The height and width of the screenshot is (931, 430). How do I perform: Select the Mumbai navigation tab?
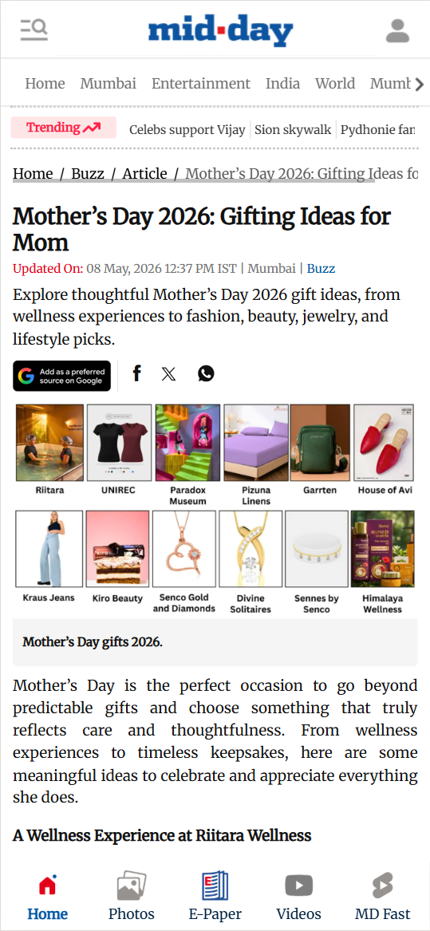pyautogui.click(x=108, y=84)
